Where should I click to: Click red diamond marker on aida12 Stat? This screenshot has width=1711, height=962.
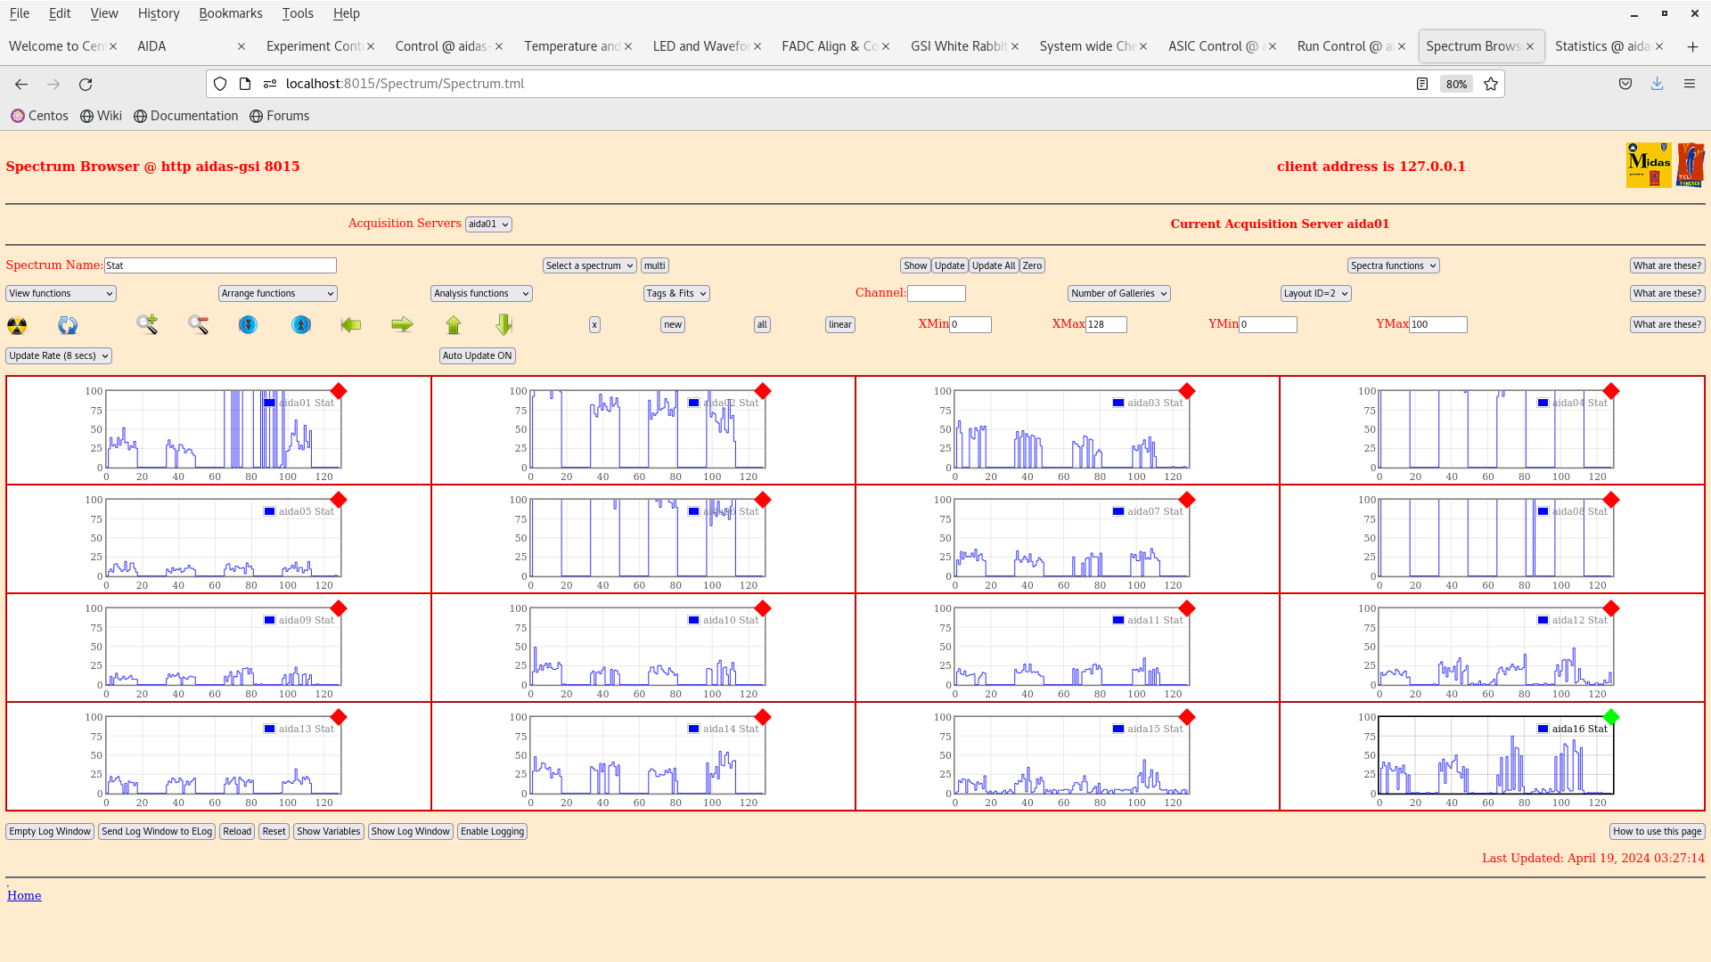pyautogui.click(x=1611, y=608)
